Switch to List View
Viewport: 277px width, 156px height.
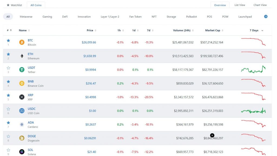tap(240, 5)
